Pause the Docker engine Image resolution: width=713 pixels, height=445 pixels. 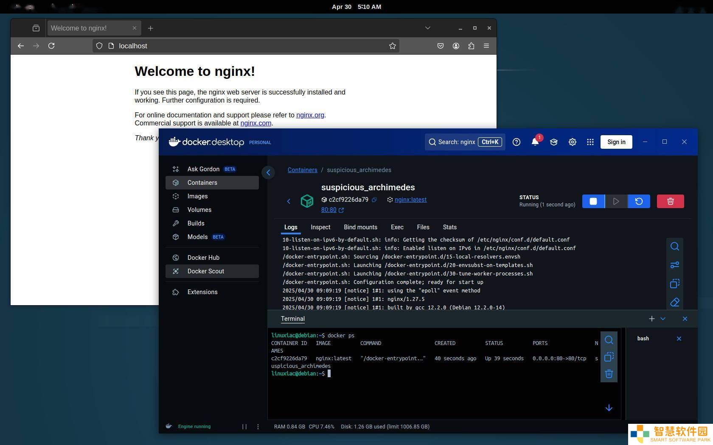pos(244,427)
